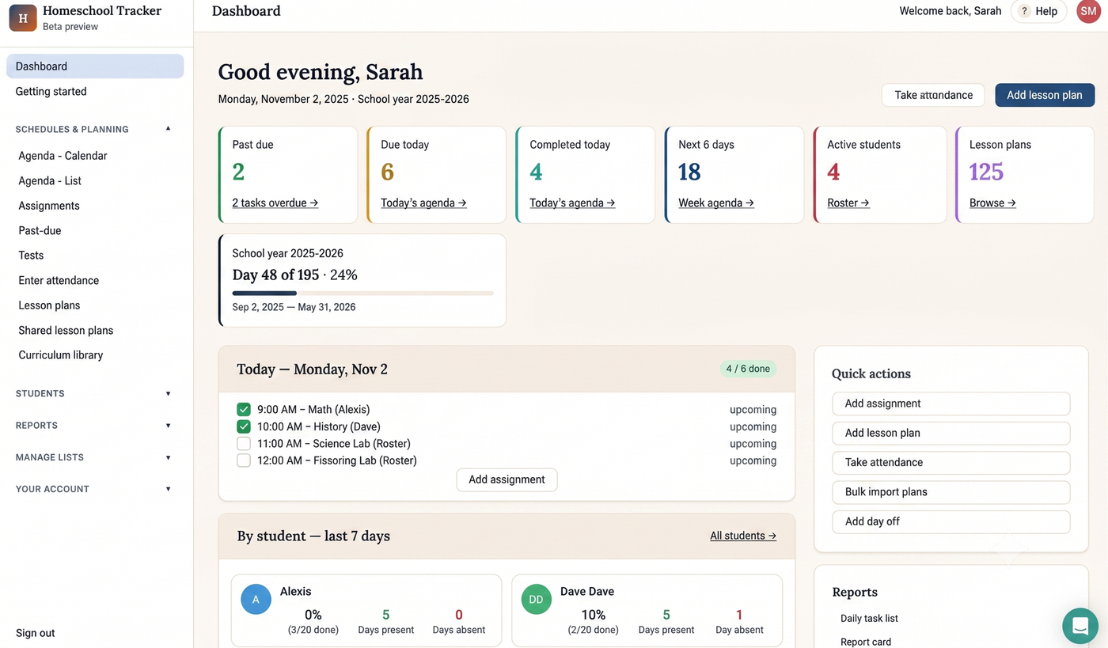Click Bulk import plans in Quick actions
Image resolution: width=1108 pixels, height=648 pixels.
pos(951,492)
